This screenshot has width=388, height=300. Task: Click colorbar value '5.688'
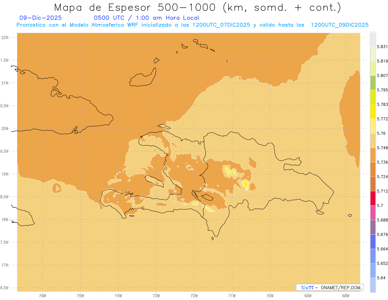382,220
